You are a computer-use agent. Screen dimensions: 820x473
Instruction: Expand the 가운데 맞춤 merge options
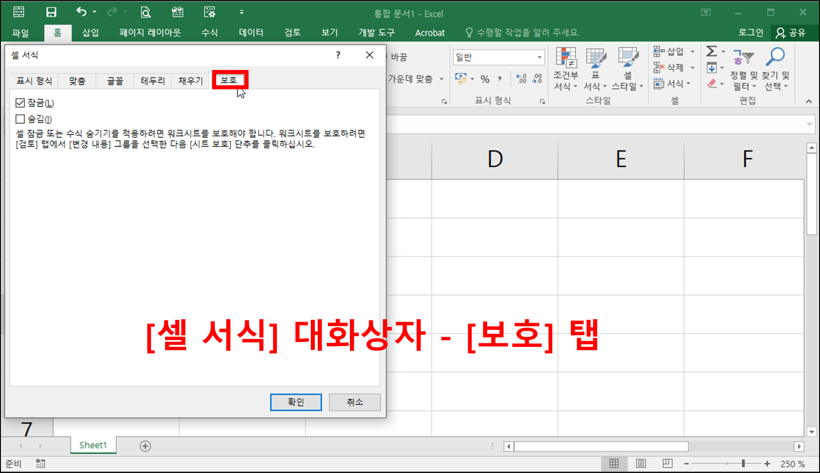point(441,79)
